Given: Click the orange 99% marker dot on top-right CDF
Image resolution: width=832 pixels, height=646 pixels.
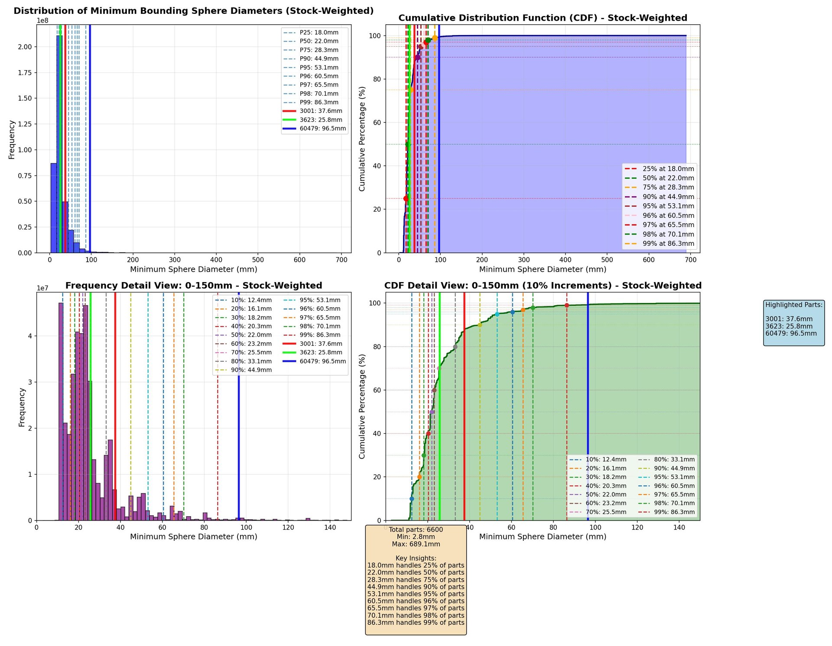Looking at the screenshot, I should [435, 38].
